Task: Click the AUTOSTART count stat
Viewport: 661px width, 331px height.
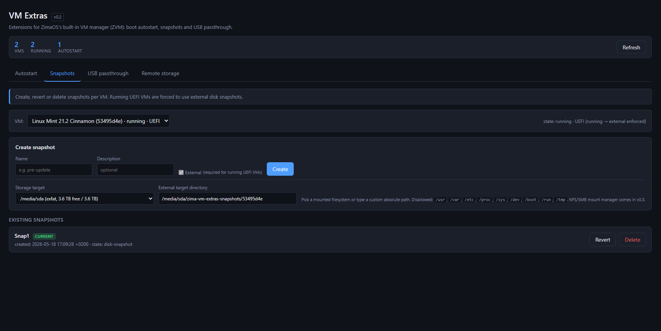Action: [70, 47]
